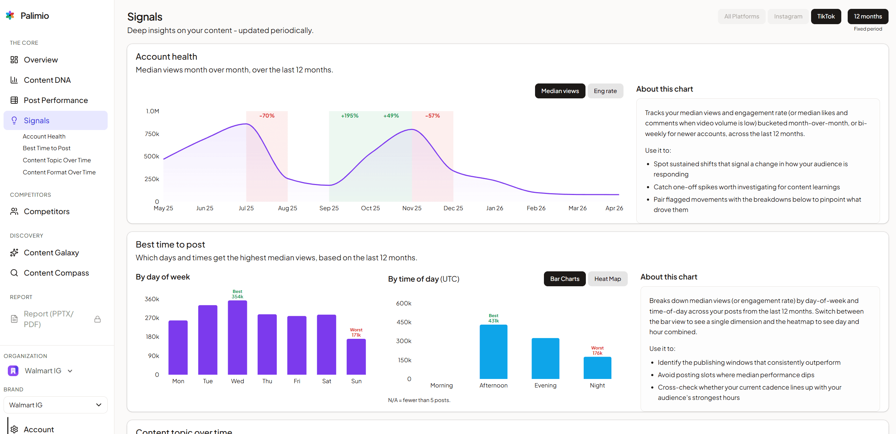This screenshot has width=896, height=434.
Task: Open the Content DNA page
Action: click(x=55, y=80)
